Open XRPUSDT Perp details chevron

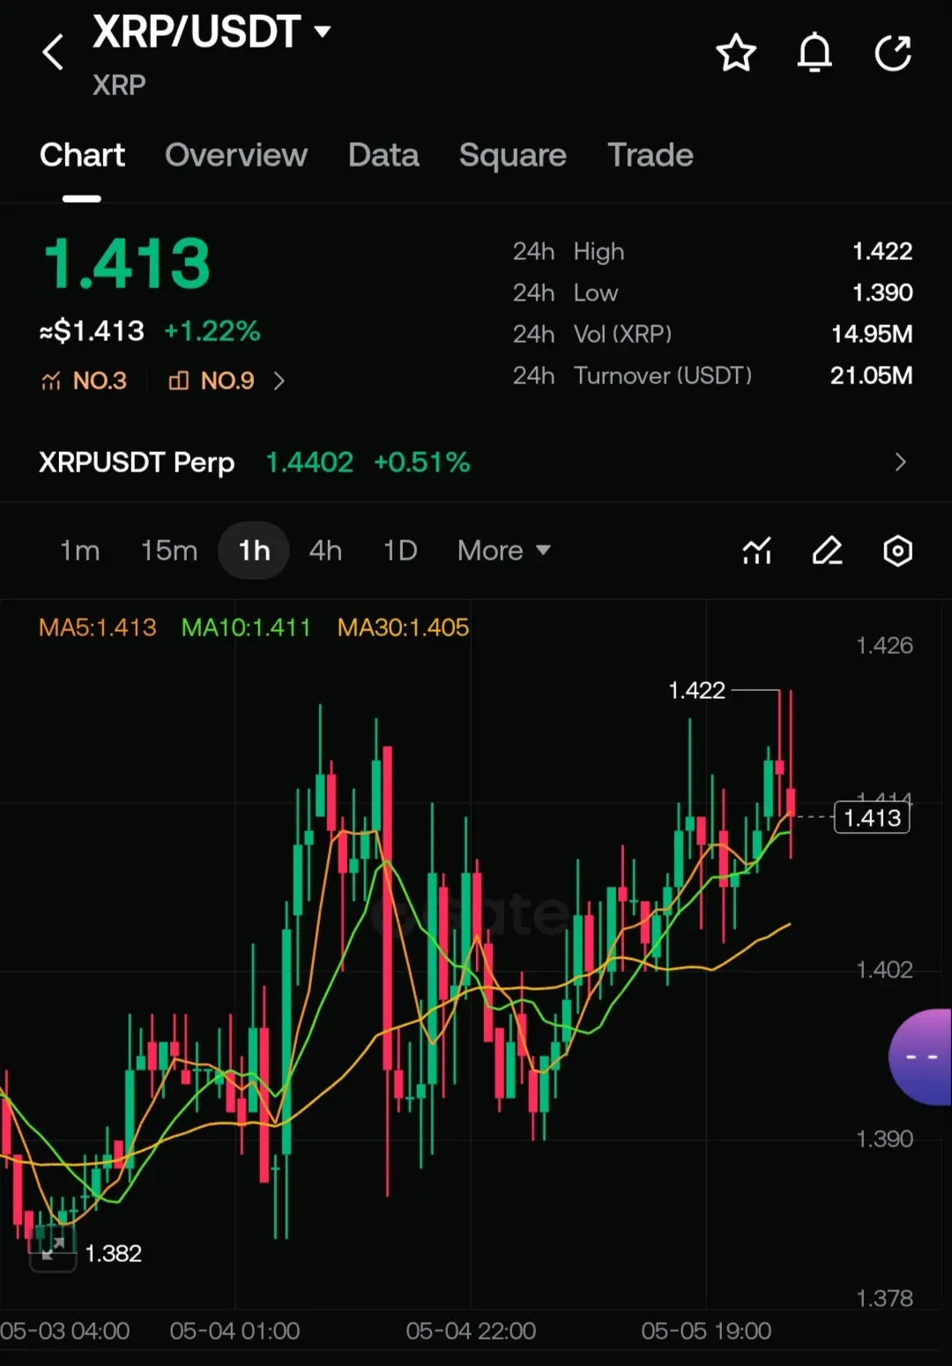point(900,462)
